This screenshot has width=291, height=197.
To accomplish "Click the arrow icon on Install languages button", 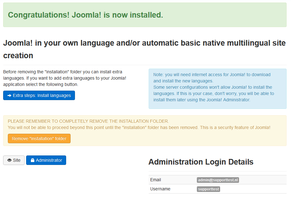I will (9, 96).
